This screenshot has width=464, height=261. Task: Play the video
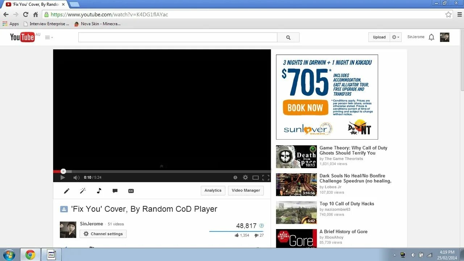tap(62, 178)
